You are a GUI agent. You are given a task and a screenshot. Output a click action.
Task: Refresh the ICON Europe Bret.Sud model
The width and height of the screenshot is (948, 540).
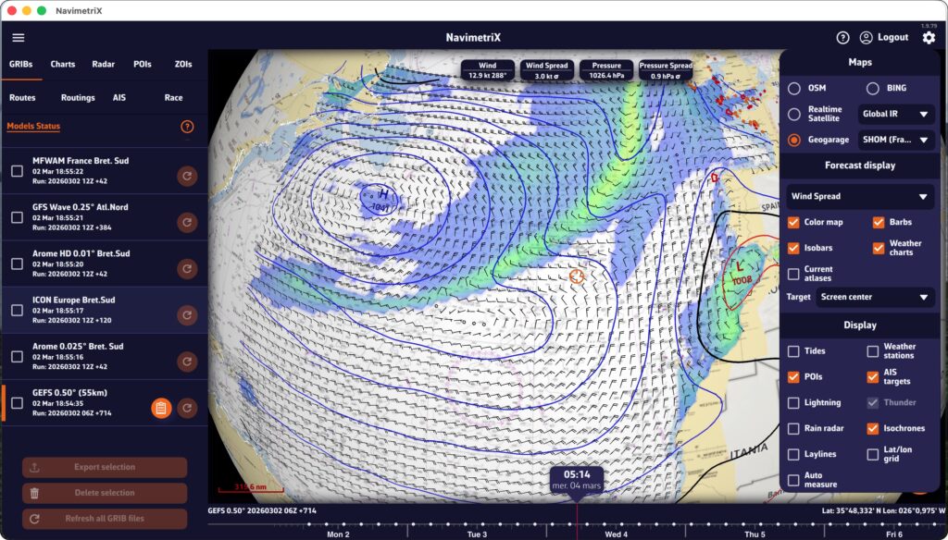point(187,315)
